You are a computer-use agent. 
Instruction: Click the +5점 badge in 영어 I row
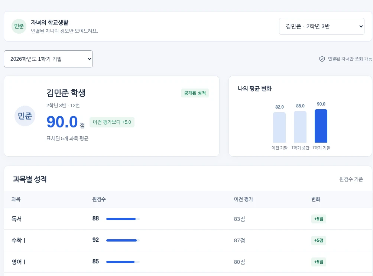(318, 262)
